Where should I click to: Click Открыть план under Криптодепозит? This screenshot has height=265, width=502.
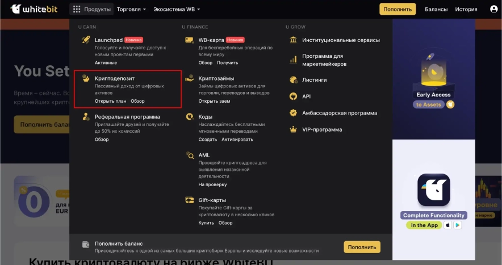pos(110,101)
